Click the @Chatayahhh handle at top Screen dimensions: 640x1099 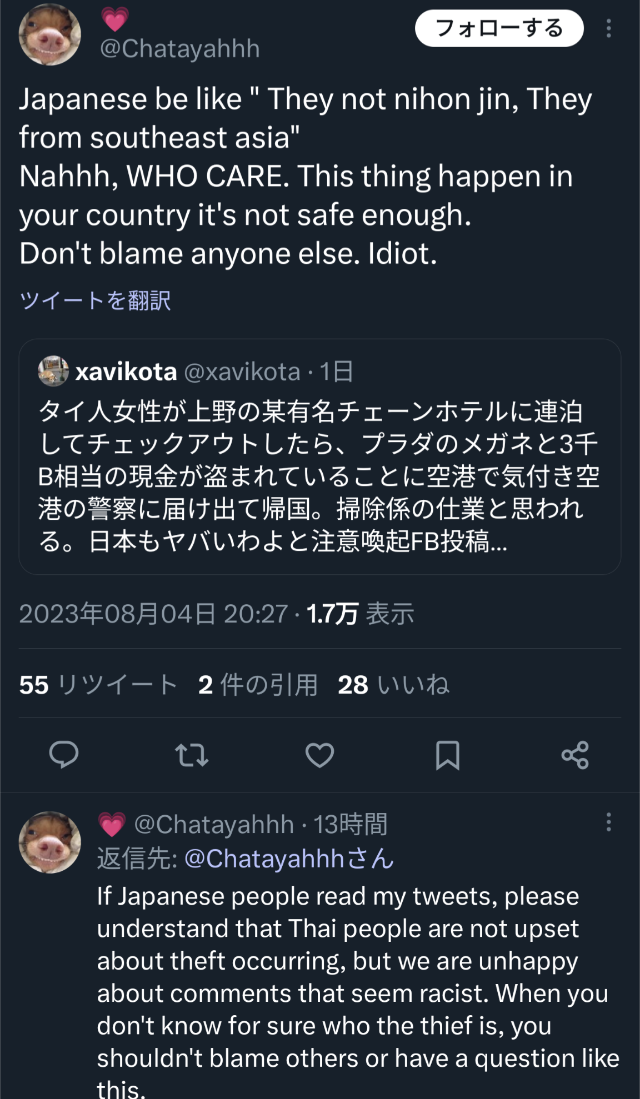click(180, 49)
